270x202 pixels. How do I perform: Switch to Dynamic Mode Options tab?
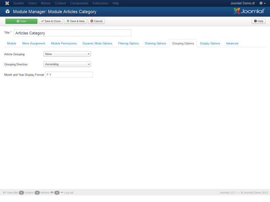pyautogui.click(x=97, y=44)
